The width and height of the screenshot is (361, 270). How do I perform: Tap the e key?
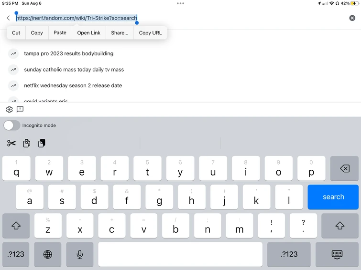(82, 168)
